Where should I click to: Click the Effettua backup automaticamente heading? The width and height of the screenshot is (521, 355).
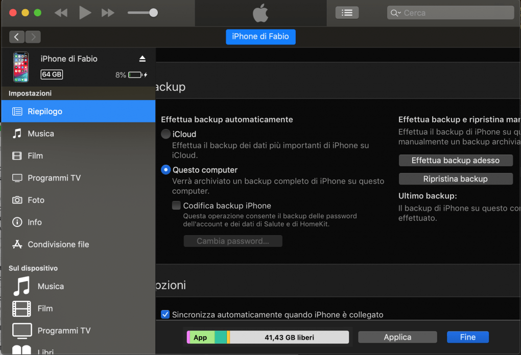(x=227, y=119)
